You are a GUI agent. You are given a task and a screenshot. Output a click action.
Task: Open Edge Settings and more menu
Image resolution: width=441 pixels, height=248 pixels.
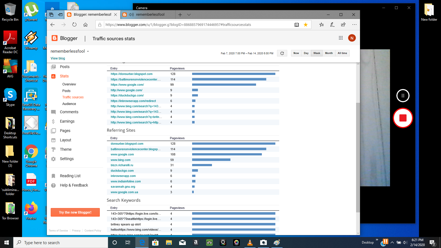click(354, 25)
